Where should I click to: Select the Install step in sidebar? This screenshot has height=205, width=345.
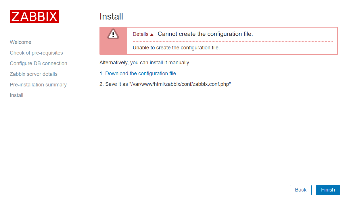click(x=16, y=95)
